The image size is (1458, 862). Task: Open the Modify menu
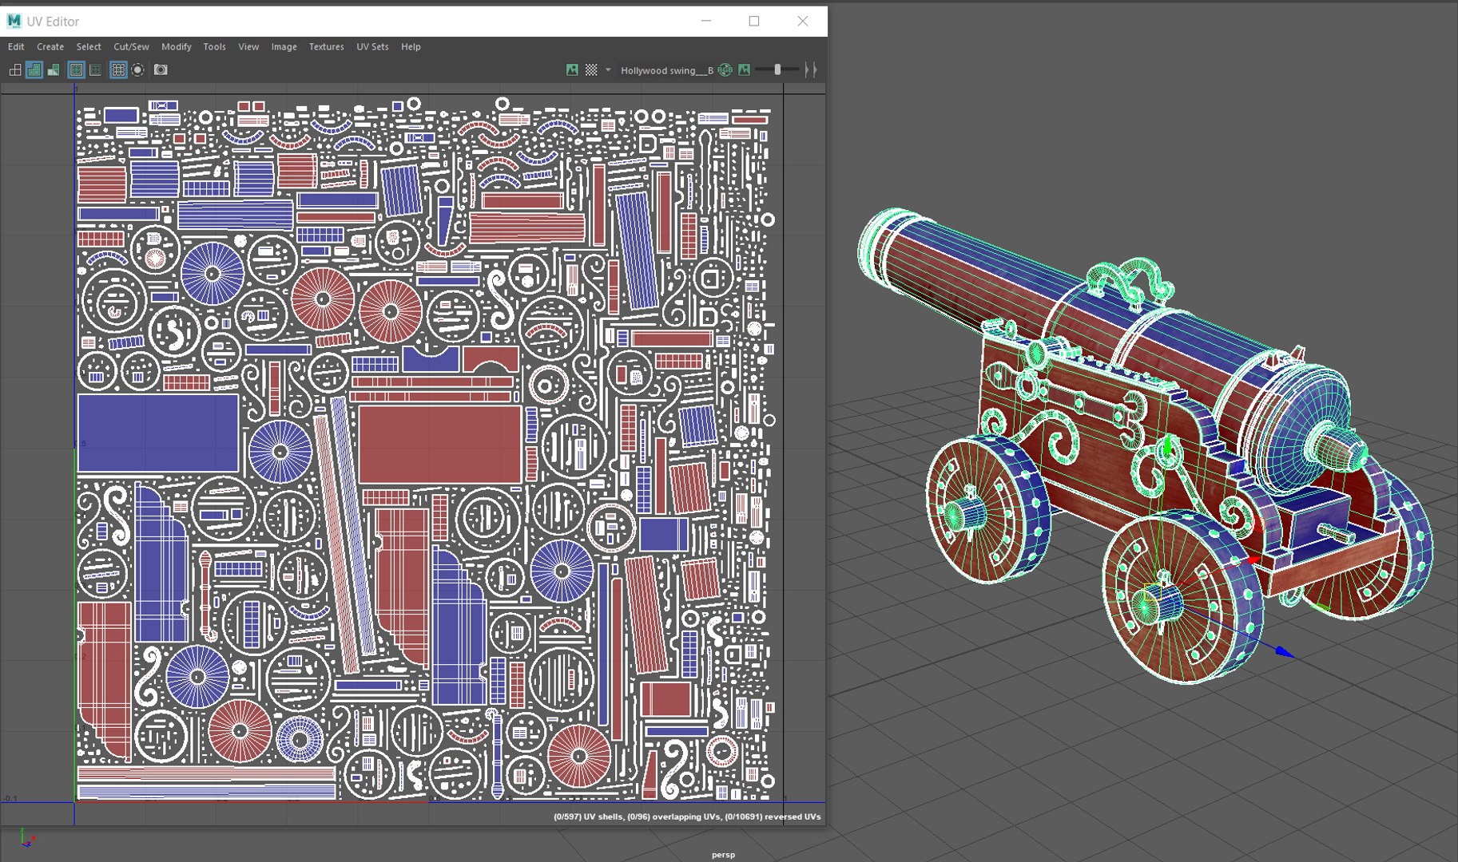pos(177,47)
